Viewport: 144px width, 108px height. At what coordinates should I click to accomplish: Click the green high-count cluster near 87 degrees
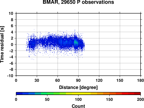pos(76,43)
